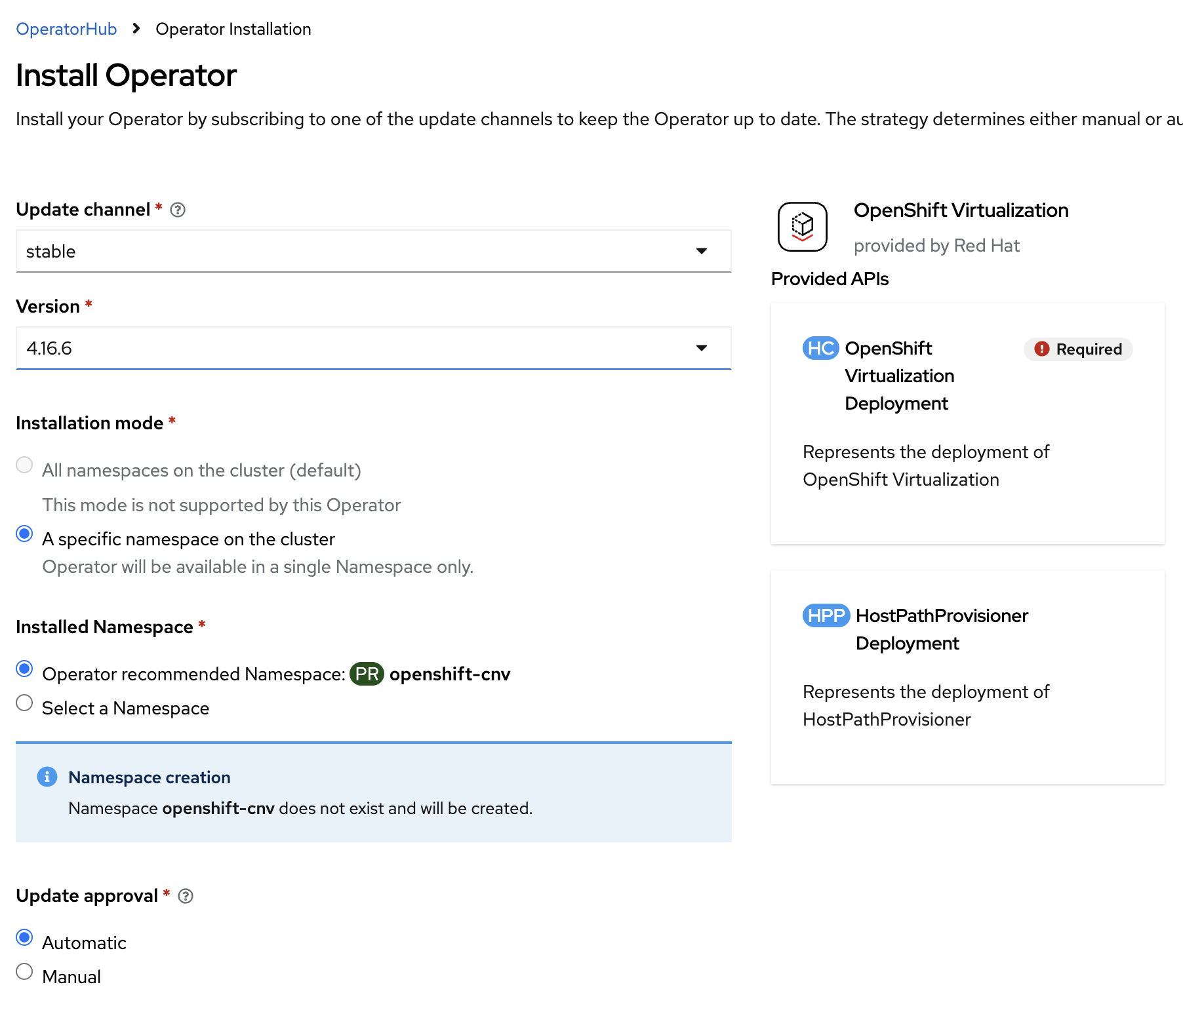Open Update approval help icon
This screenshot has height=1012, width=1183.
point(186,896)
